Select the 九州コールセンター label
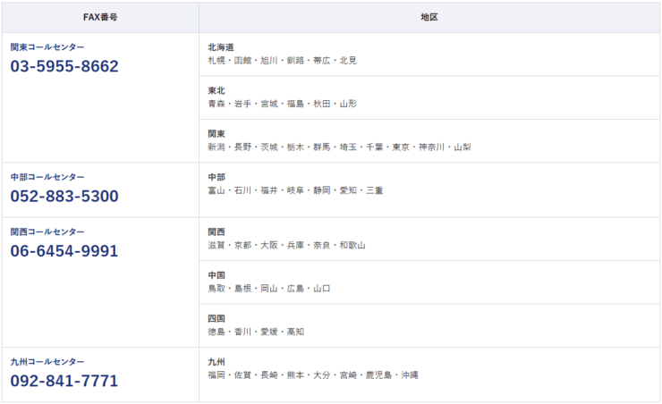The width and height of the screenshot is (662, 404). [x=47, y=362]
